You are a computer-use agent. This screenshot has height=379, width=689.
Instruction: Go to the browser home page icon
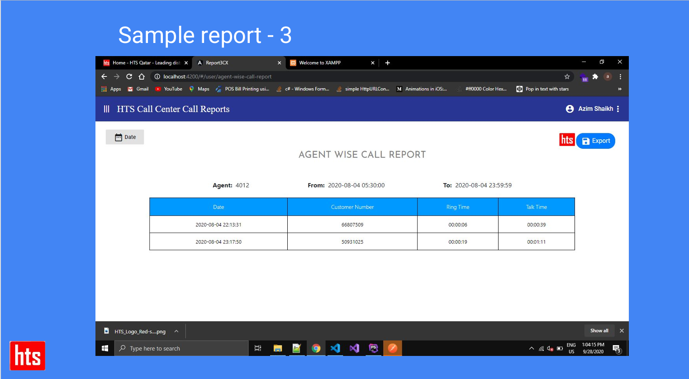142,76
